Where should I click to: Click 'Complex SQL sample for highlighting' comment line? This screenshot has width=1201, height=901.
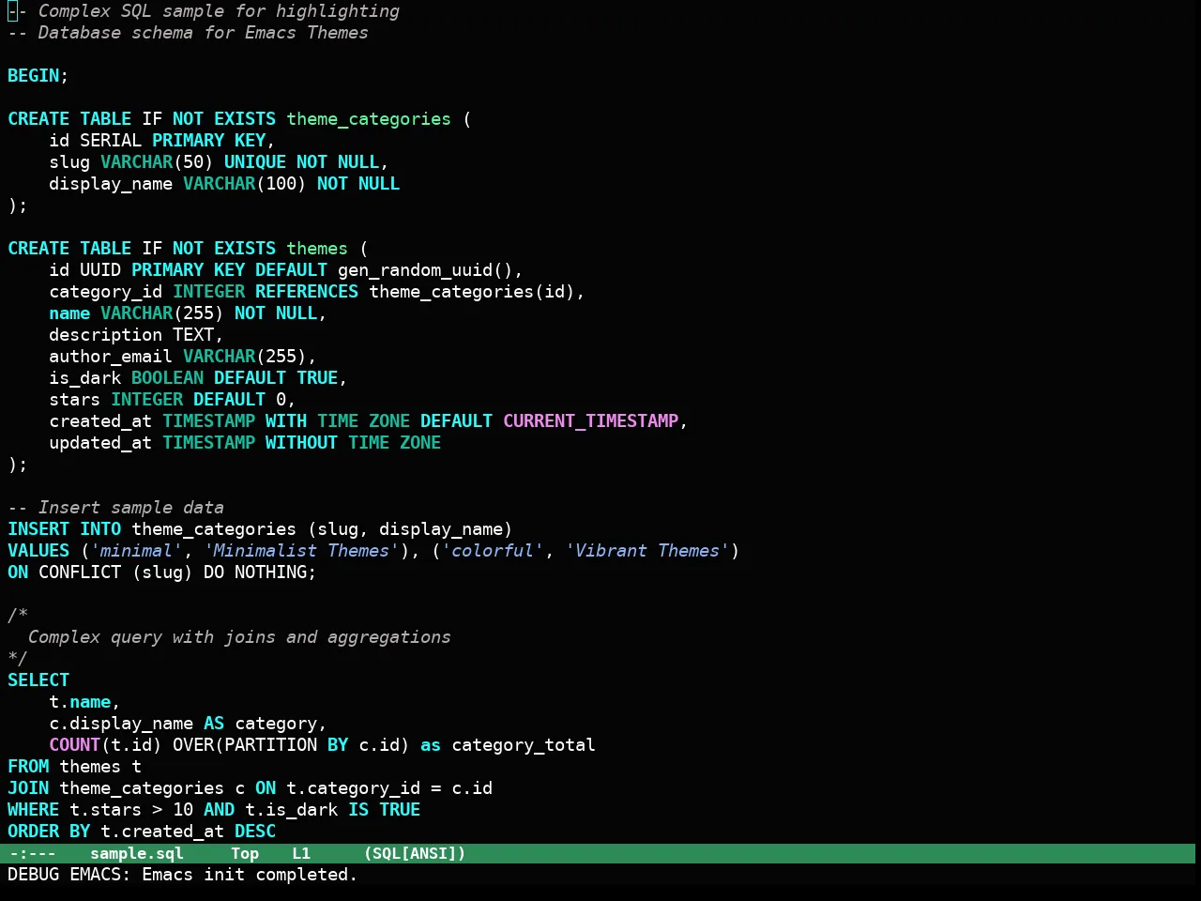tap(204, 11)
